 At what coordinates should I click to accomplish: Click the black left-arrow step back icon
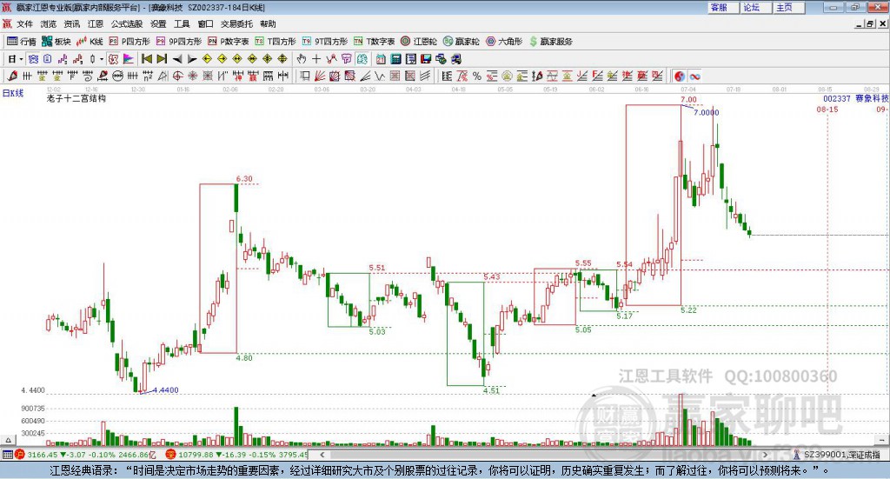(177, 59)
